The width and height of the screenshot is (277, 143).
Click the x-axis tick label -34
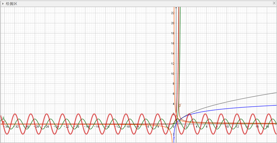(x=6, y=127)
